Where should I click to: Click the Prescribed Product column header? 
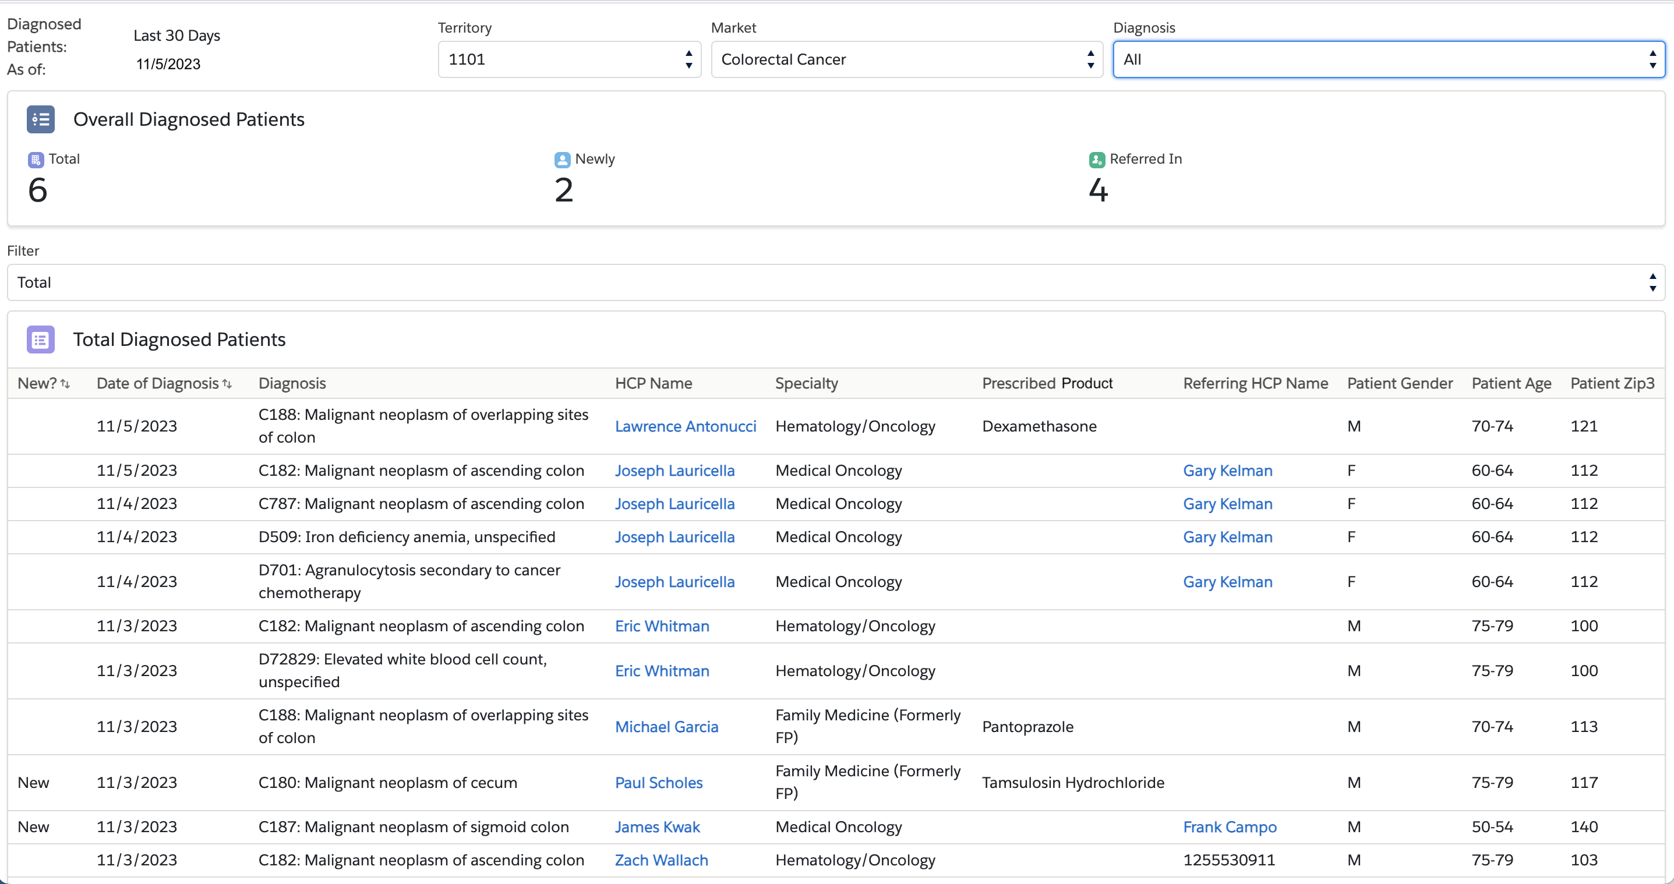click(x=1047, y=384)
